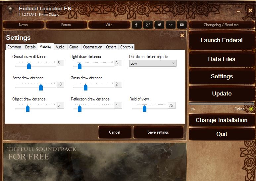Click Launch Enderal

[222, 40]
